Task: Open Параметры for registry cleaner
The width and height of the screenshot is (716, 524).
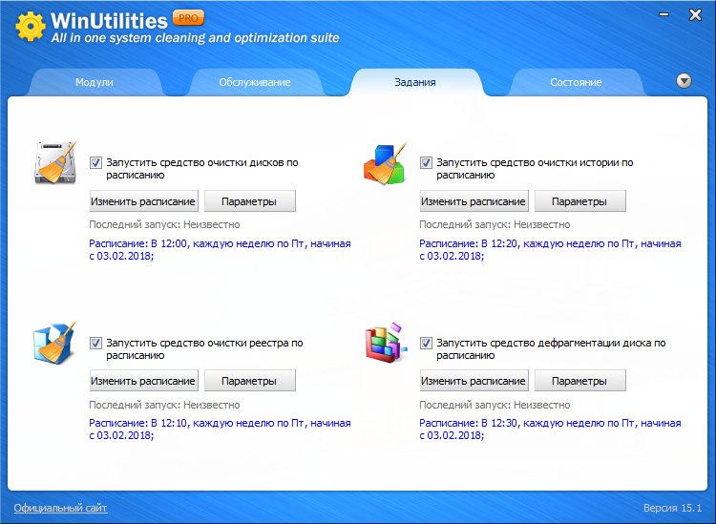Action: coord(250,381)
